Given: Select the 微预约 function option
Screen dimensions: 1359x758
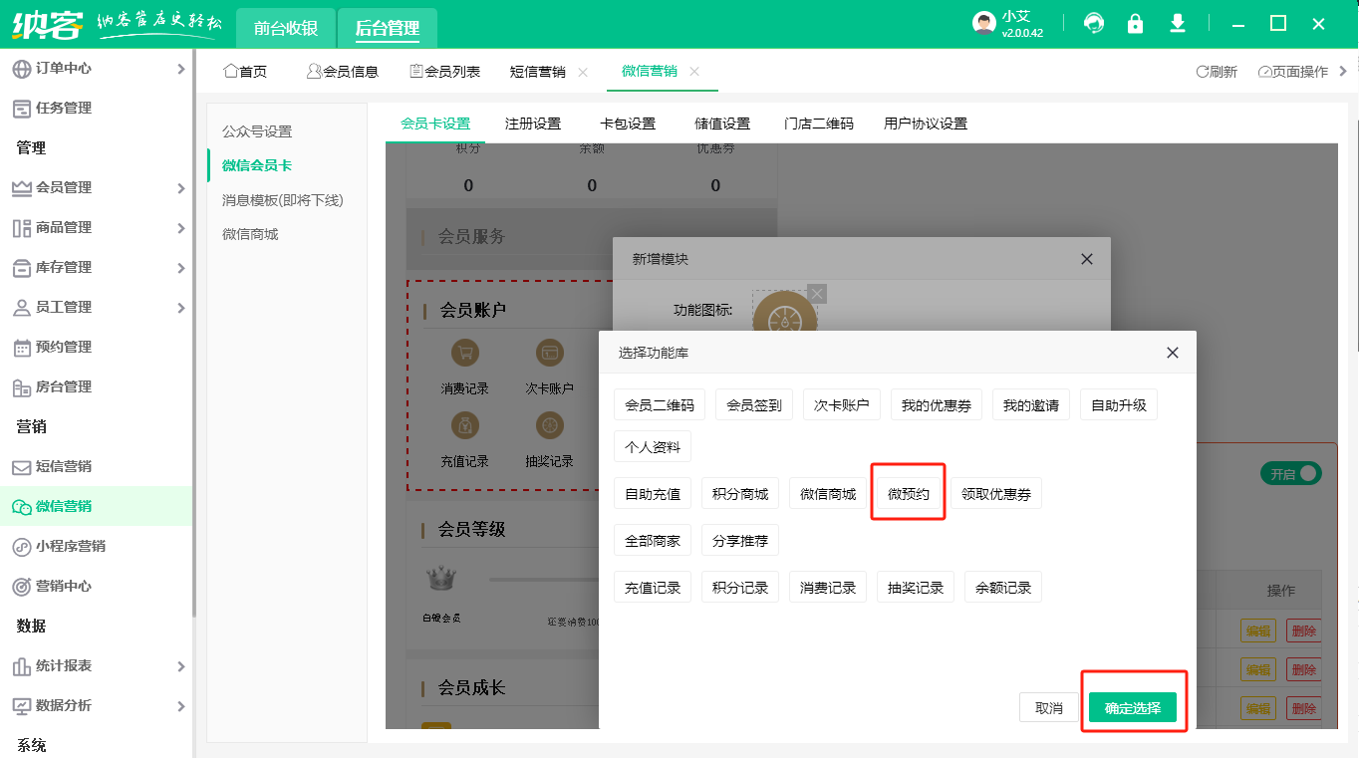Looking at the screenshot, I should 909,494.
